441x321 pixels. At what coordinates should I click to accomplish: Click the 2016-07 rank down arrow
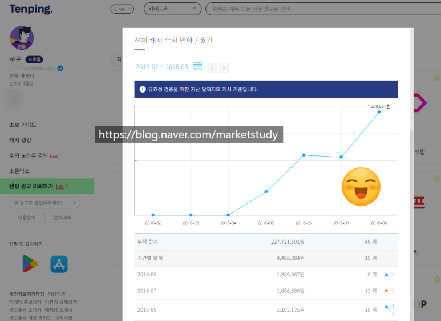point(386,291)
